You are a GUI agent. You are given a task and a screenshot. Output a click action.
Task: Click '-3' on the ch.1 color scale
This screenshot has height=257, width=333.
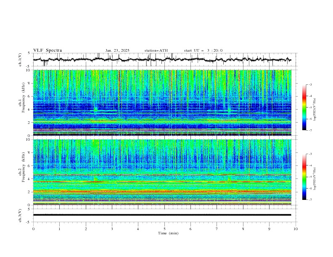(x=310, y=84)
